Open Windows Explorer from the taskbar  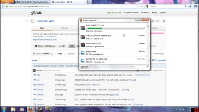click(x=13, y=109)
